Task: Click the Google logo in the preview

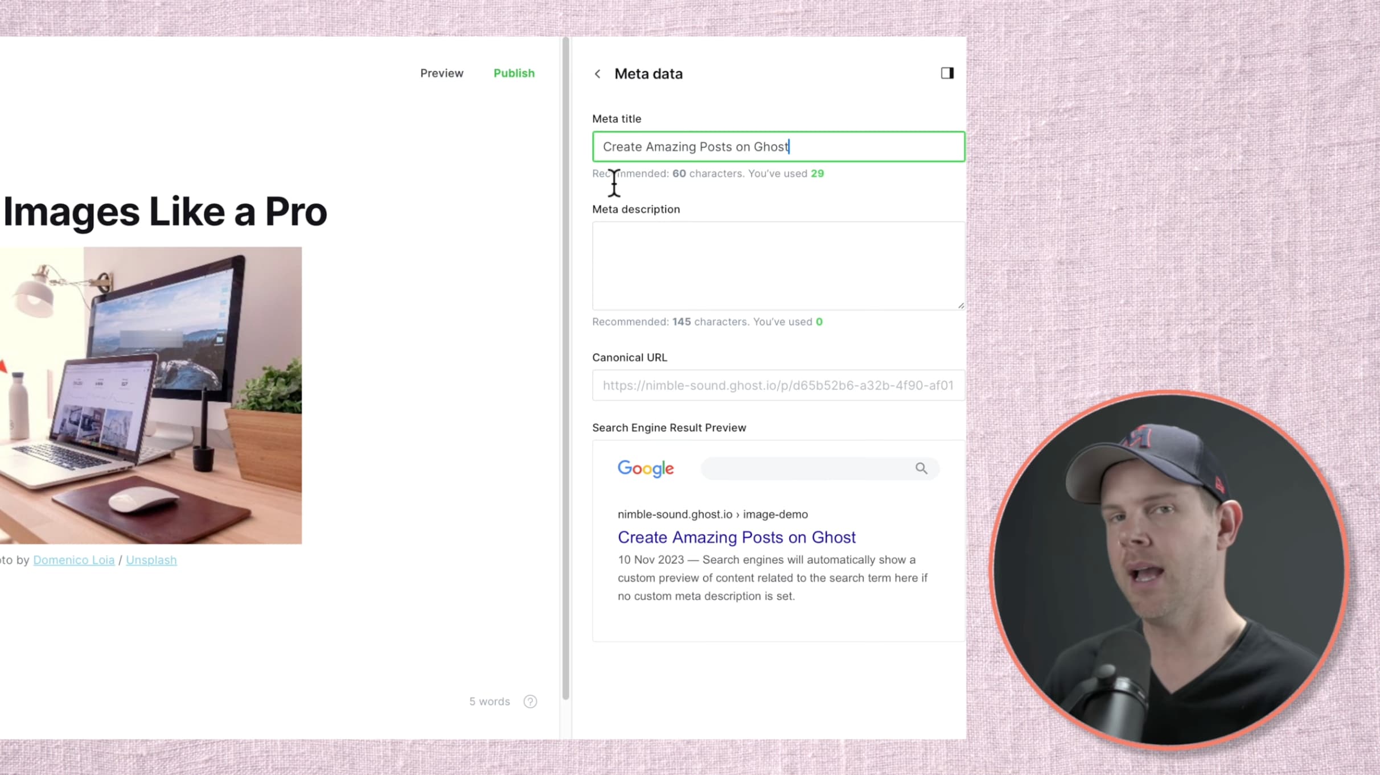Action: pos(646,468)
